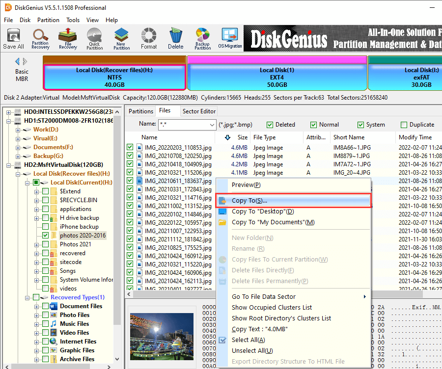Open the Name filter dropdown arrow
The width and height of the screenshot is (442, 369).
point(212,125)
